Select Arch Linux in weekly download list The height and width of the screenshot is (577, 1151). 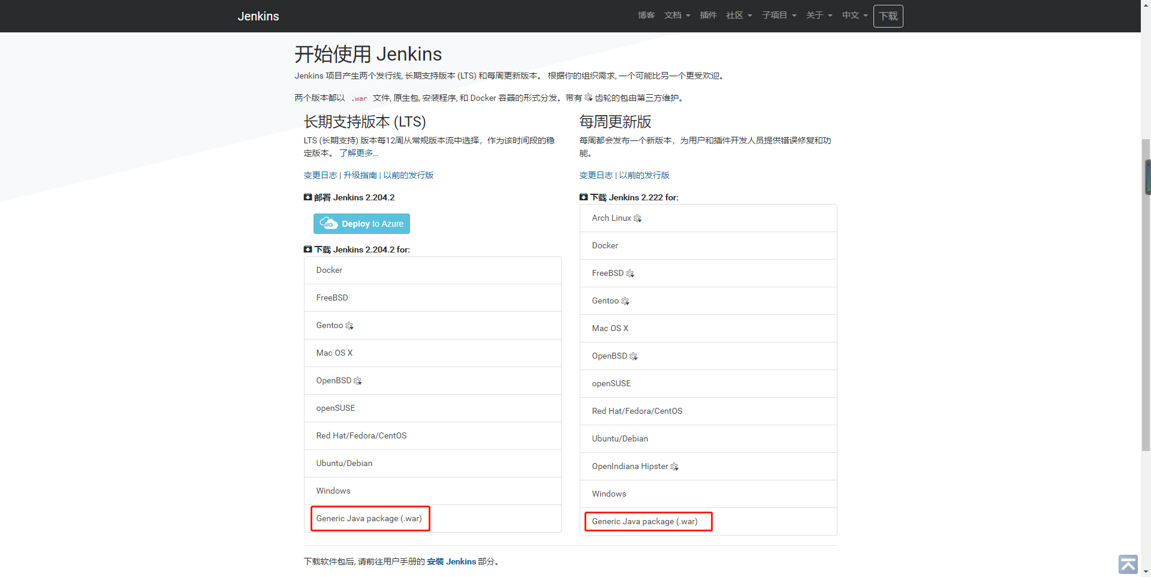point(708,218)
